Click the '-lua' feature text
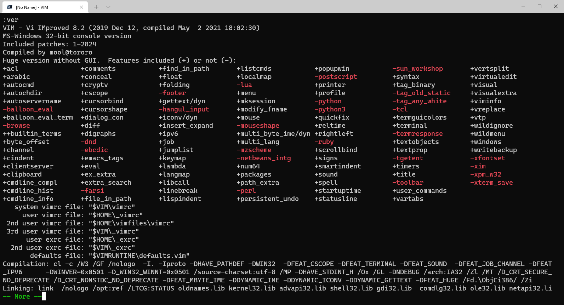This screenshot has width=564, height=305. [244, 85]
